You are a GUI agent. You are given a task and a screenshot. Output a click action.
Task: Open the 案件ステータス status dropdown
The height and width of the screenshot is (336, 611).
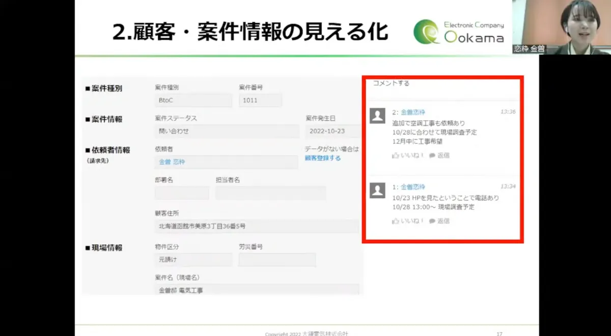pos(226,131)
